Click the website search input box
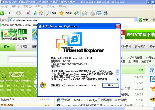 point(23,59)
